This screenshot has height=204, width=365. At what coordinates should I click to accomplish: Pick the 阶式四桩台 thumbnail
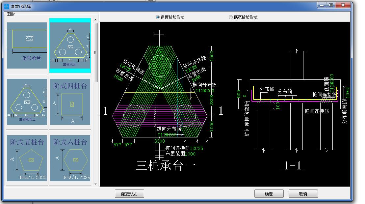[70, 102]
